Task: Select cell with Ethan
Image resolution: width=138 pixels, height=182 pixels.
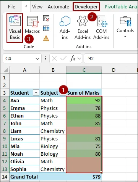Action: tap(24, 116)
